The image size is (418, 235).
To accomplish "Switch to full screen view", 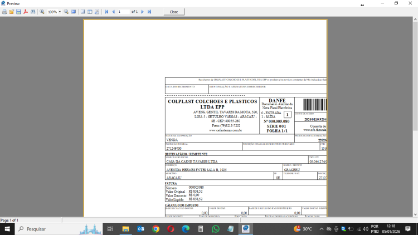I will click(x=74, y=12).
